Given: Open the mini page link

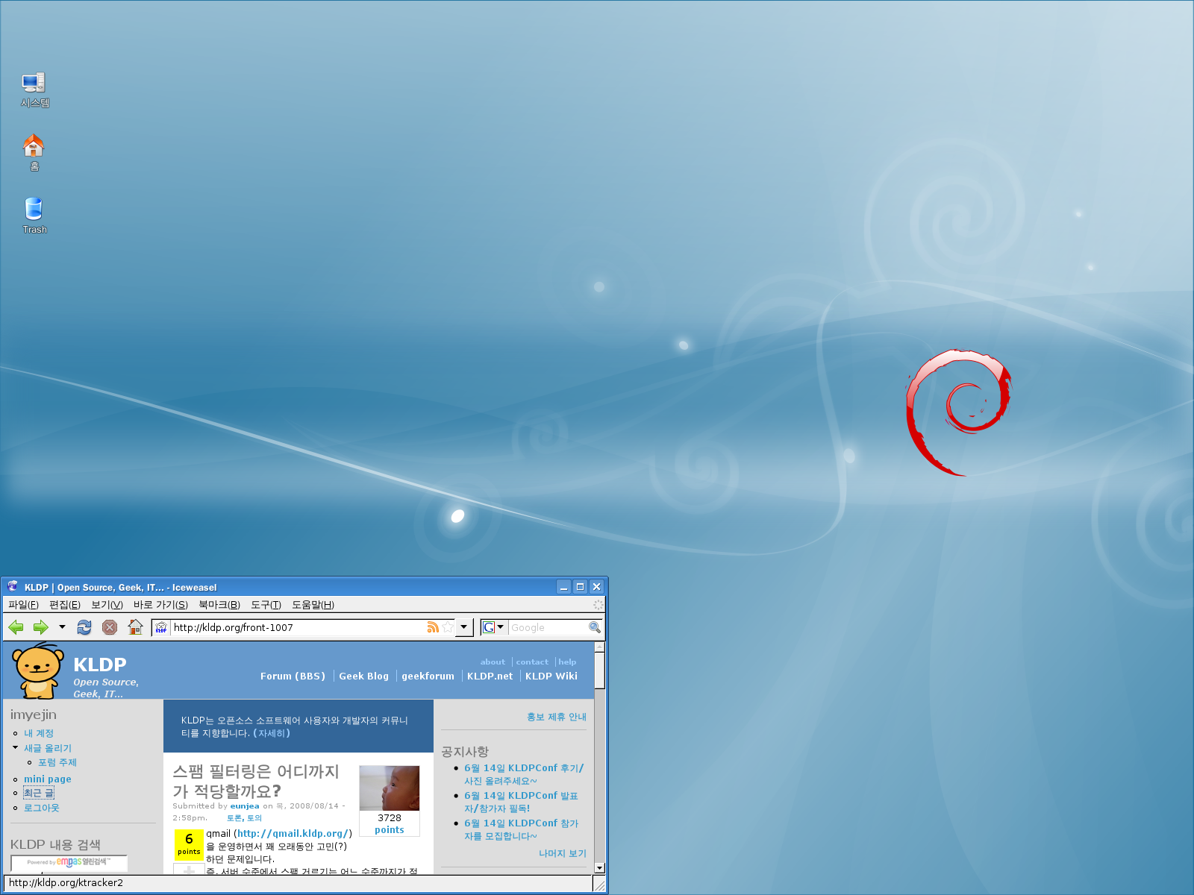Looking at the screenshot, I should pyautogui.click(x=48, y=779).
